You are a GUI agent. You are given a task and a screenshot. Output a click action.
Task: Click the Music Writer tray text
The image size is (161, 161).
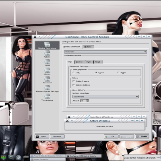coord(142,158)
